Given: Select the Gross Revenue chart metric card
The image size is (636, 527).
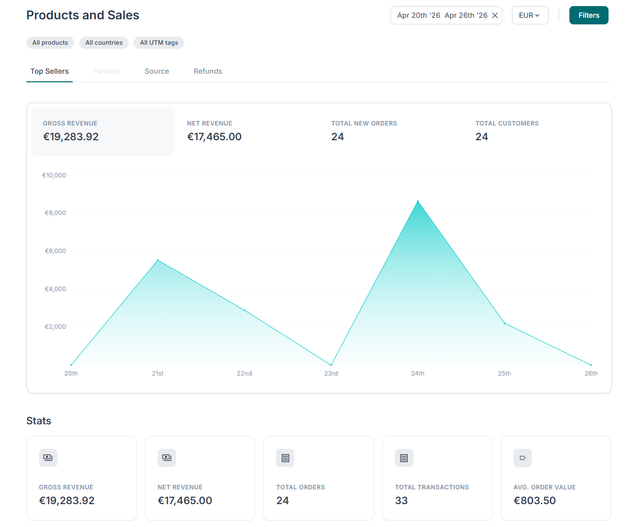Looking at the screenshot, I should click(103, 132).
